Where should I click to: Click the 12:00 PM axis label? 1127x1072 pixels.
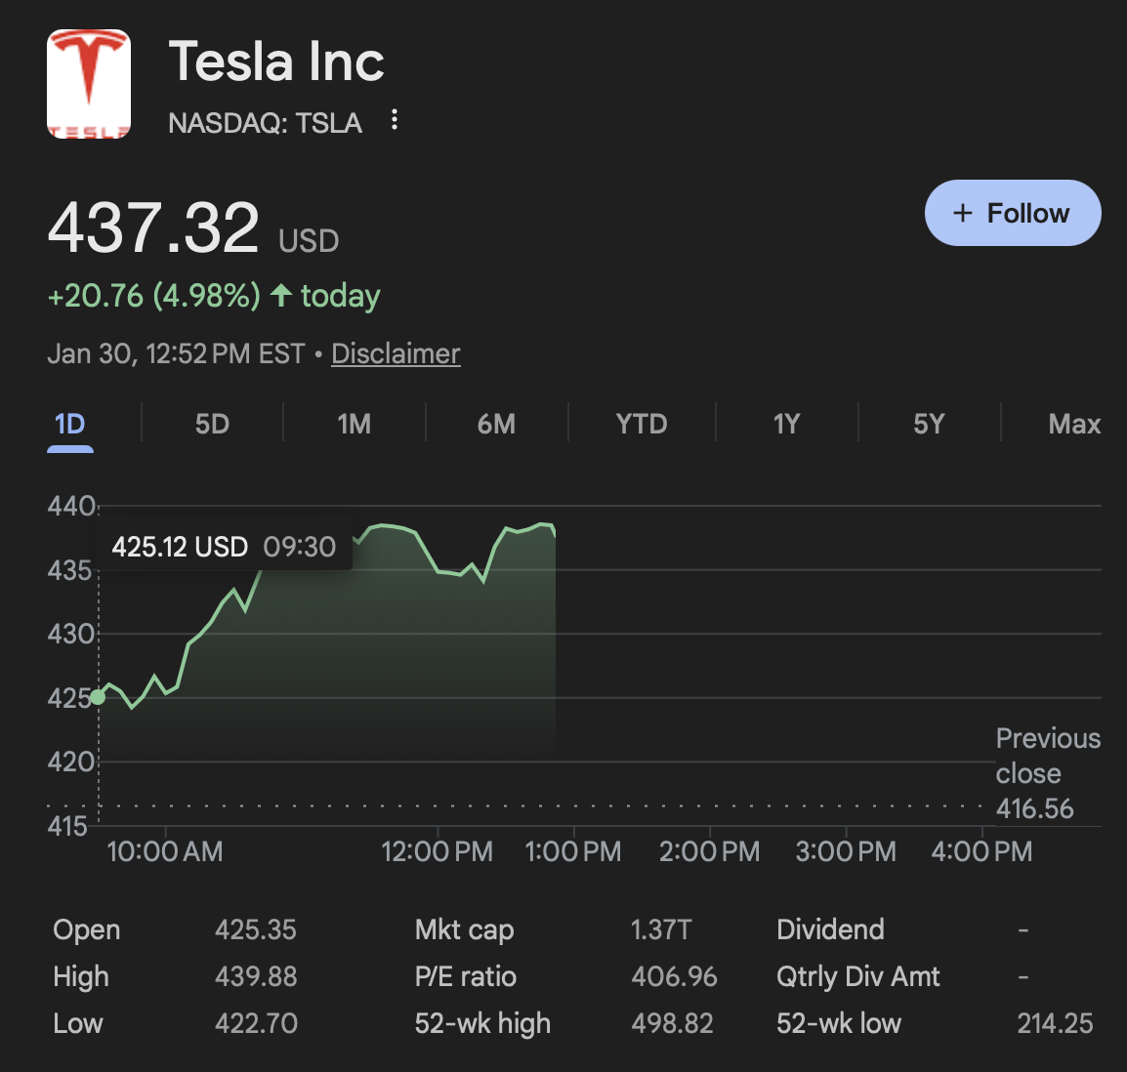(x=437, y=851)
